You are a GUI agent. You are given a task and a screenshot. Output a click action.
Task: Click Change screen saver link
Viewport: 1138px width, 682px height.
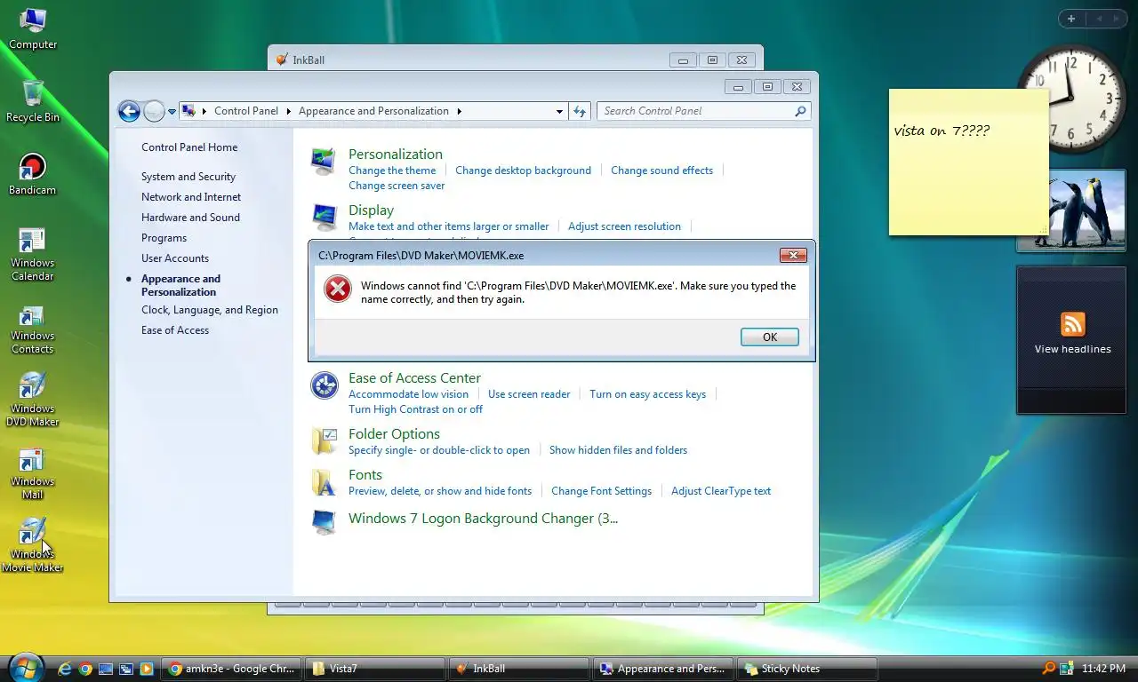[x=397, y=186]
